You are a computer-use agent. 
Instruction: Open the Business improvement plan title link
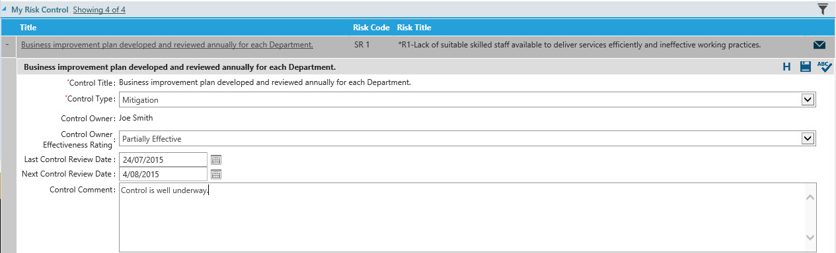click(167, 45)
